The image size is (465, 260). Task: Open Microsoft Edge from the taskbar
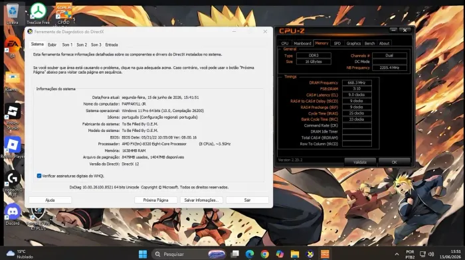pos(250,254)
